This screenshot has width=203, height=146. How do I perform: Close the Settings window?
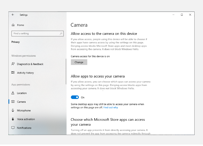click(x=190, y=15)
